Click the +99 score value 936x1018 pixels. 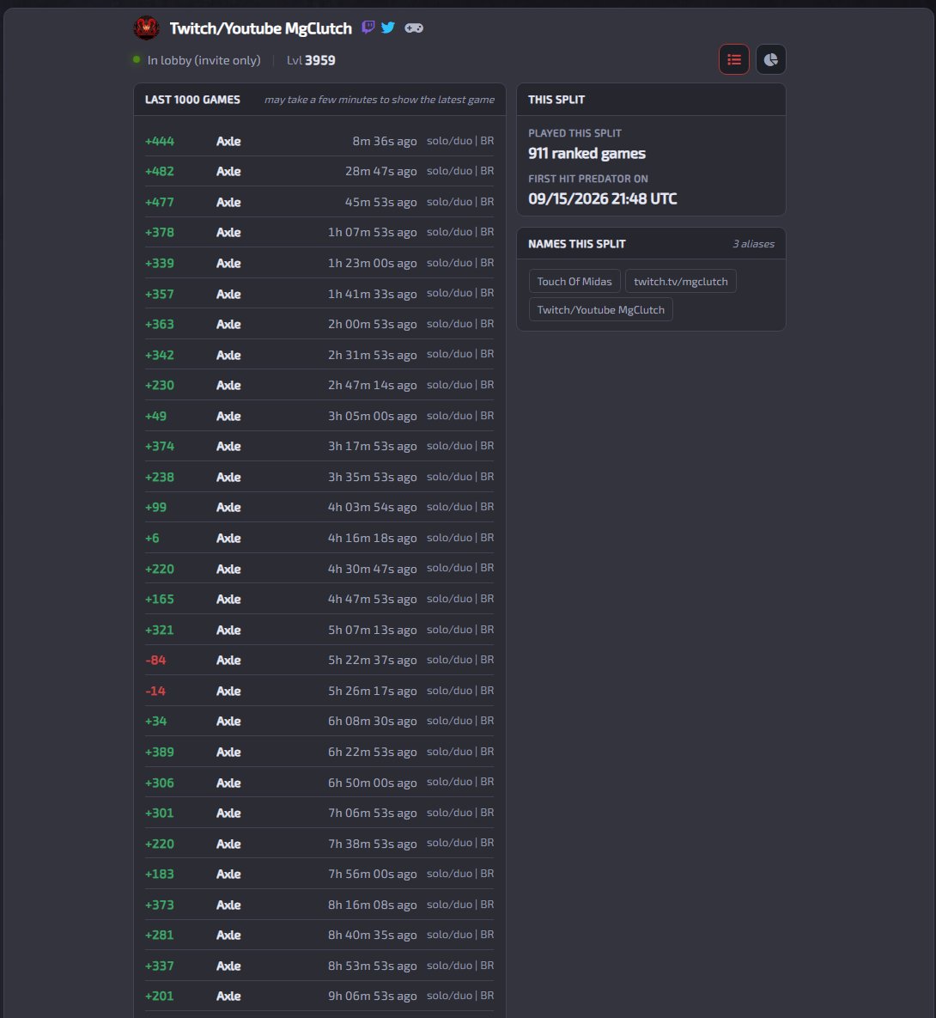coord(155,507)
